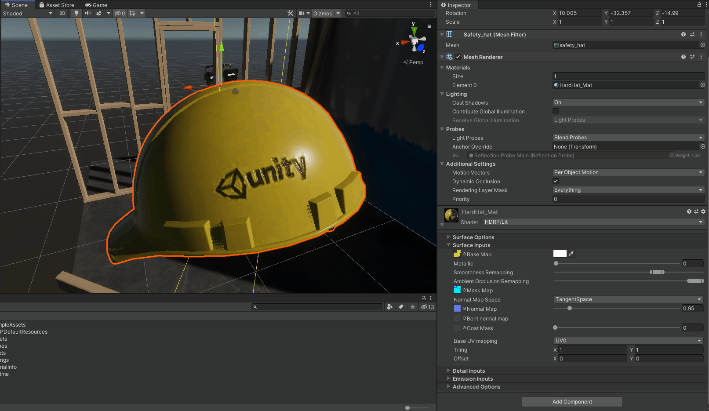
Task: Switch to the Game tab
Action: click(x=96, y=5)
